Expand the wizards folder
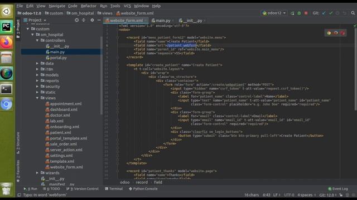Screen dimensions: 357x200 [x=37, y=173]
